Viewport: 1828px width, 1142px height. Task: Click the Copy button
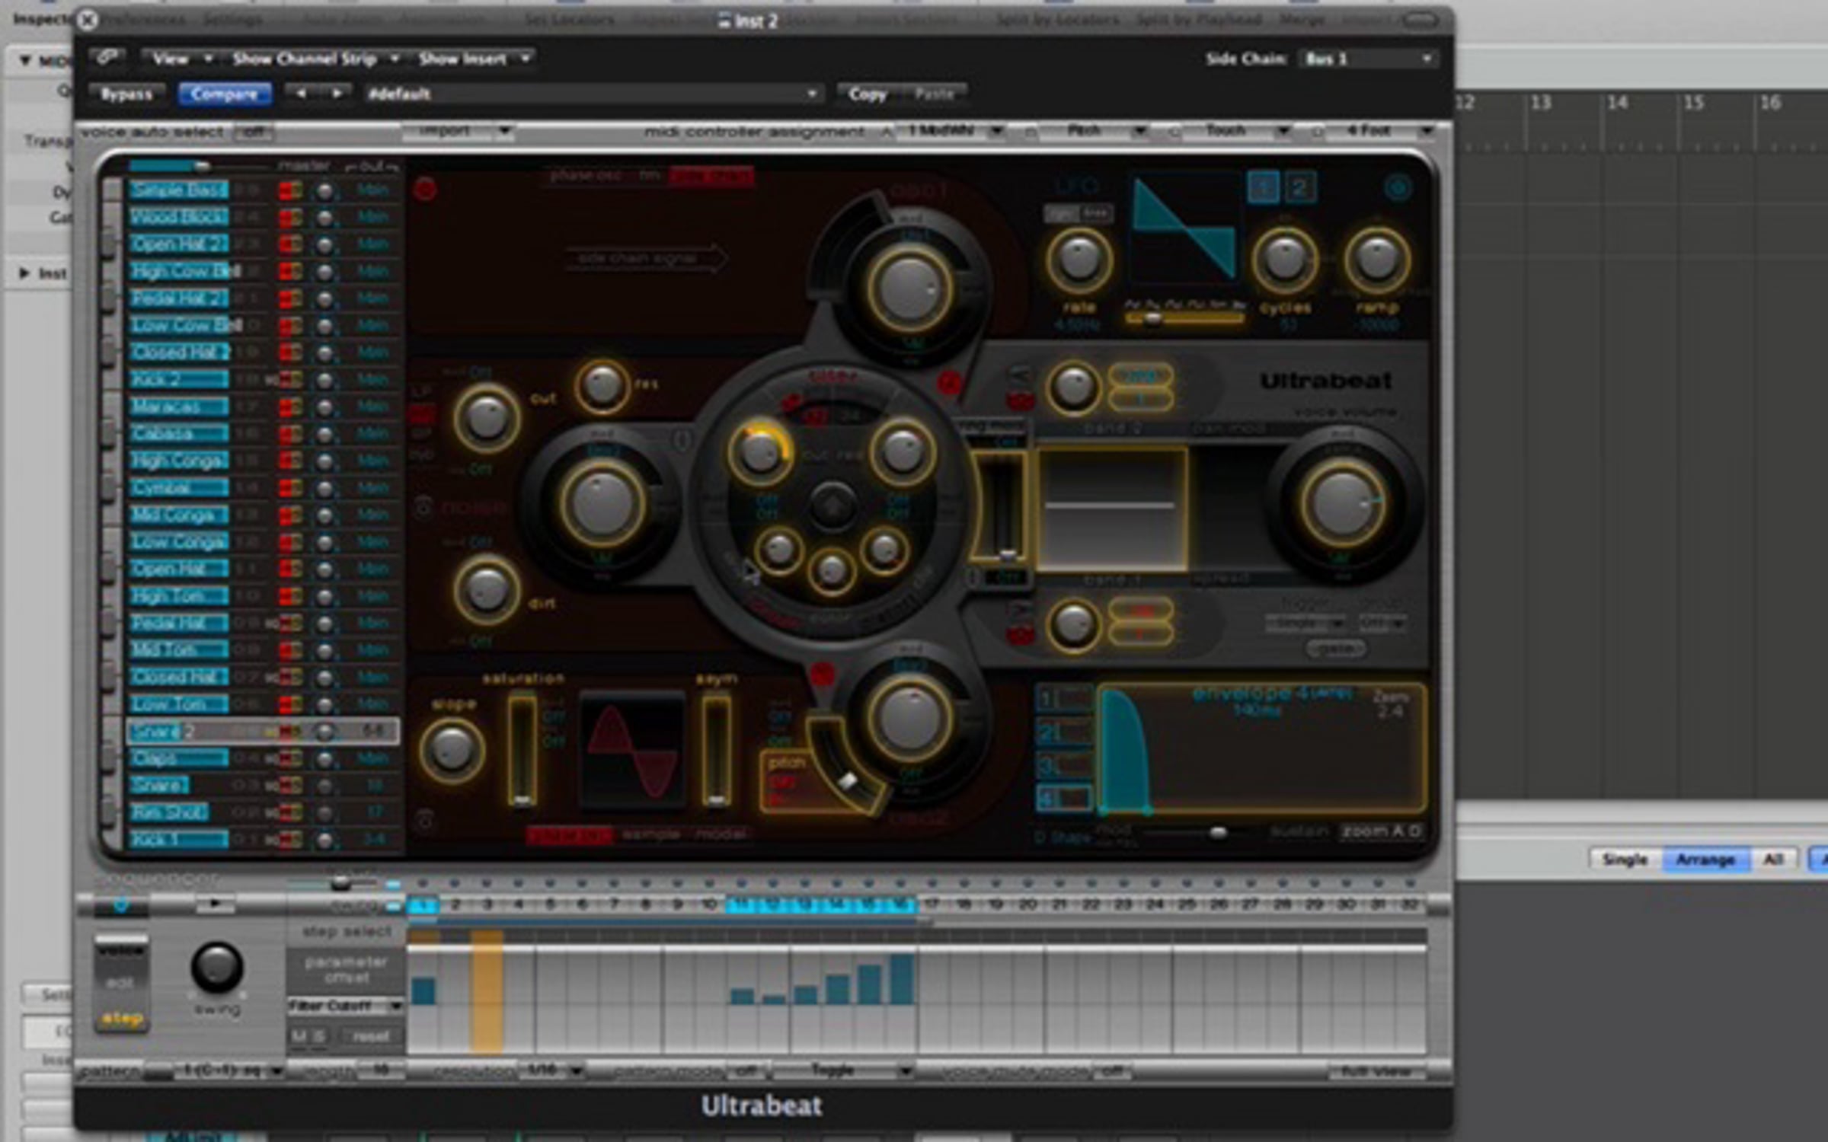tap(868, 94)
